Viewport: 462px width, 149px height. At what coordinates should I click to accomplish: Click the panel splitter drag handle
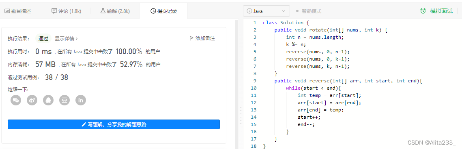241,115
